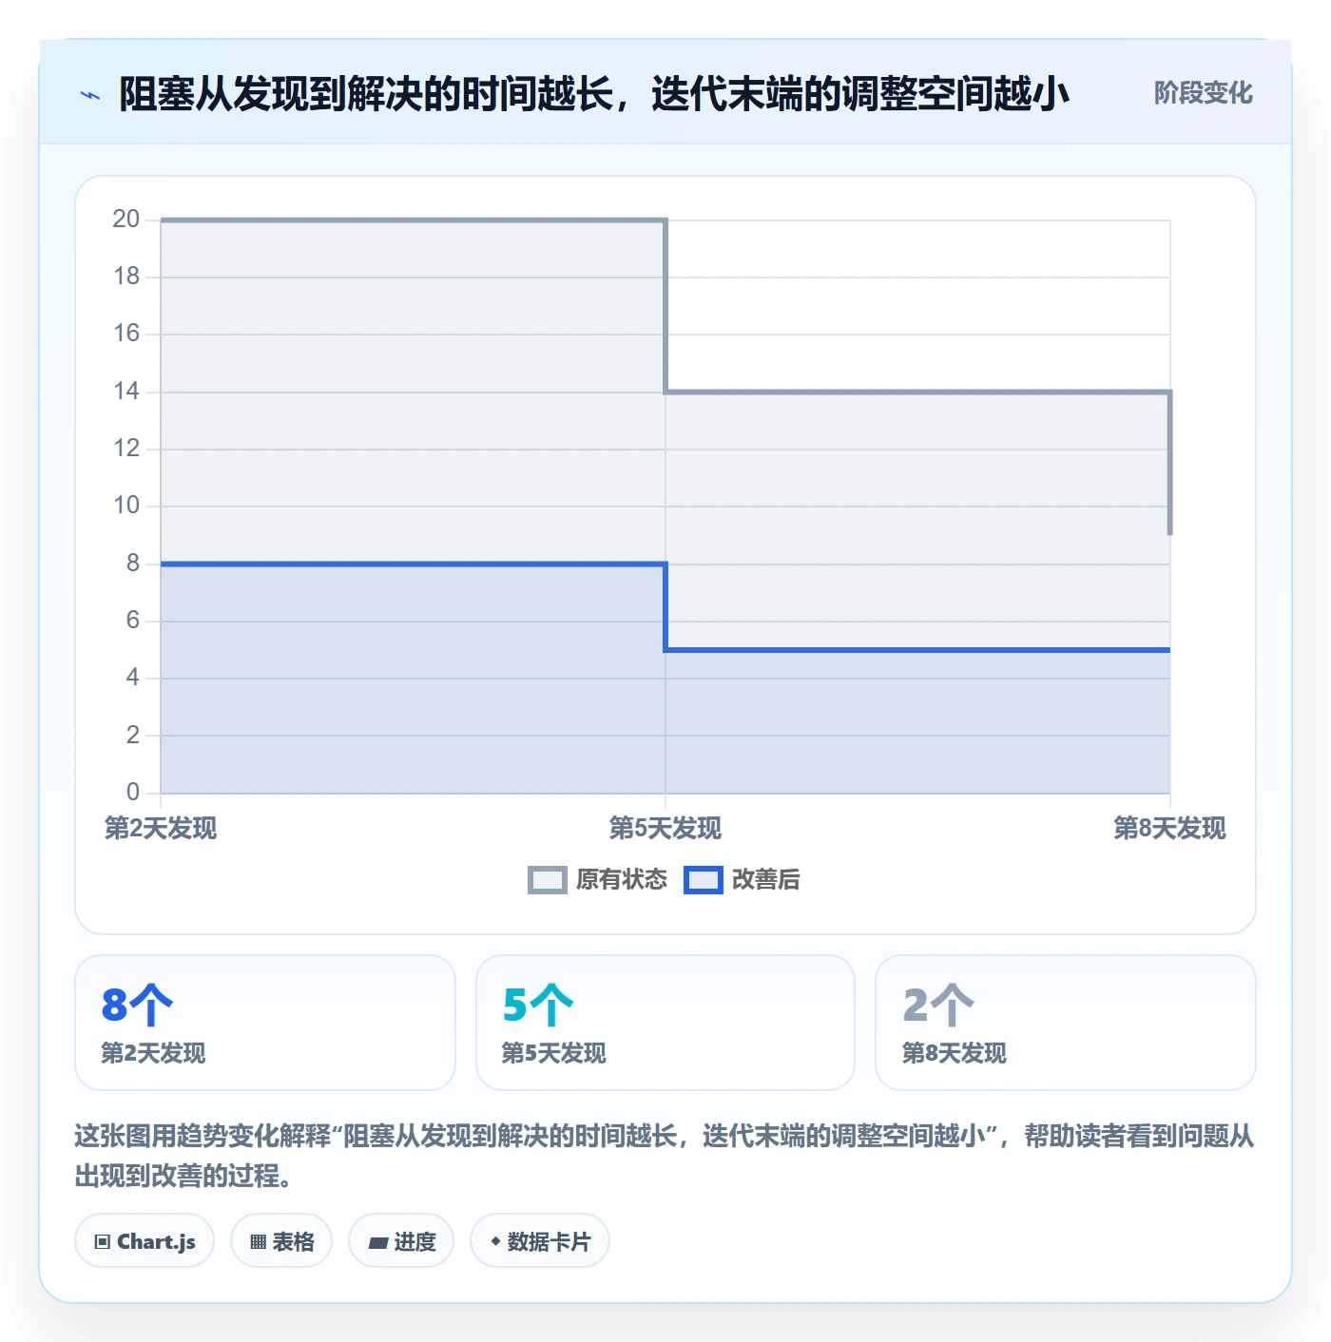Click the blue 改善后 step line at 5

917,650
